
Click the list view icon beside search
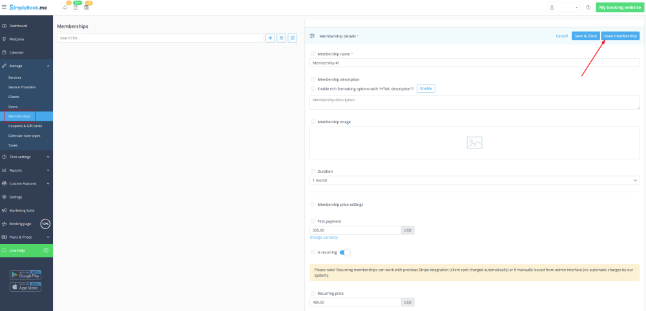pos(281,38)
